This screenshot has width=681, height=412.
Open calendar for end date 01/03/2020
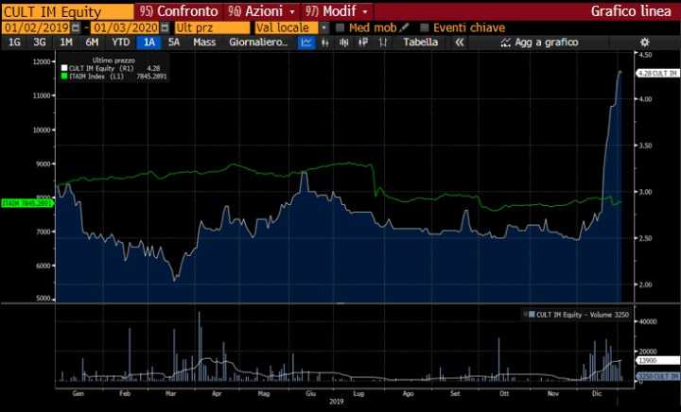(165, 27)
